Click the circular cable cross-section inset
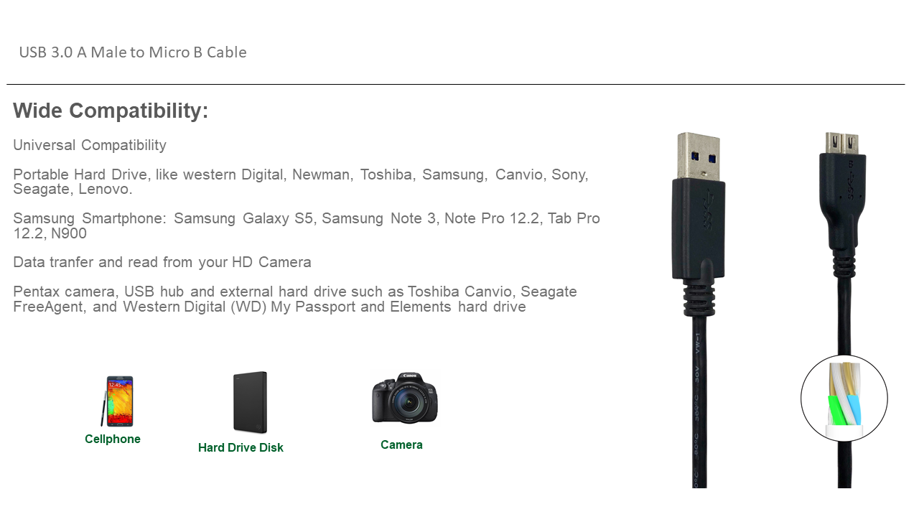 pyautogui.click(x=844, y=398)
